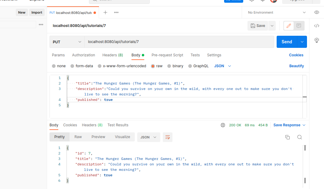Open the response Body tab
324x189 pixels.
click(54, 125)
